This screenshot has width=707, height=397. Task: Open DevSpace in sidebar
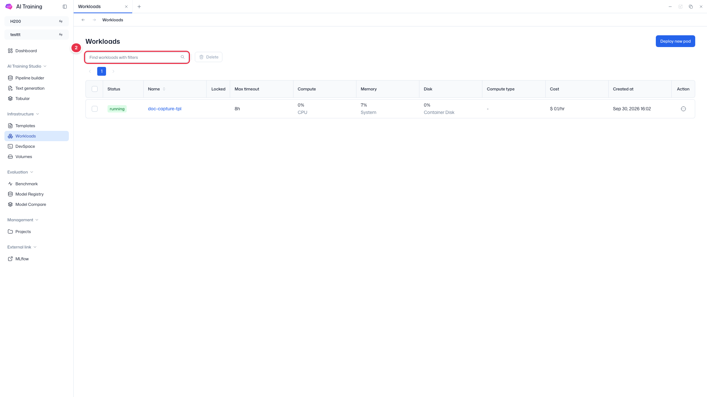coord(36,146)
